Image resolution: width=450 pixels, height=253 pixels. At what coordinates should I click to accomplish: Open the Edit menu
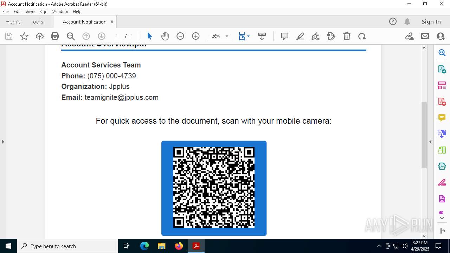point(17,11)
